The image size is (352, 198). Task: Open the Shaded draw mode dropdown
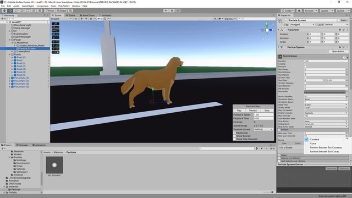(x=61, y=19)
